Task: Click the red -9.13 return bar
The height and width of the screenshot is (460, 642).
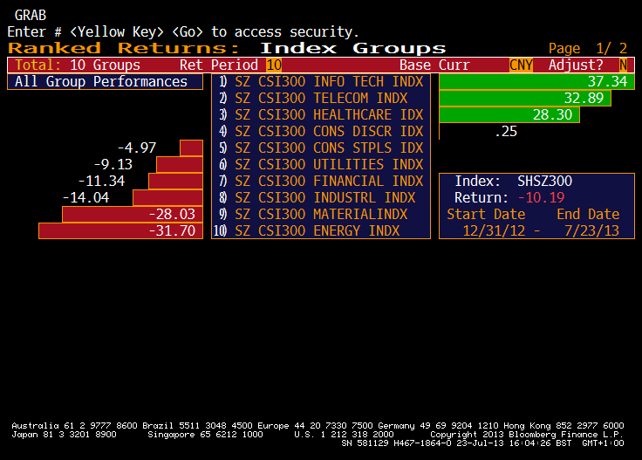Action: 180,165
